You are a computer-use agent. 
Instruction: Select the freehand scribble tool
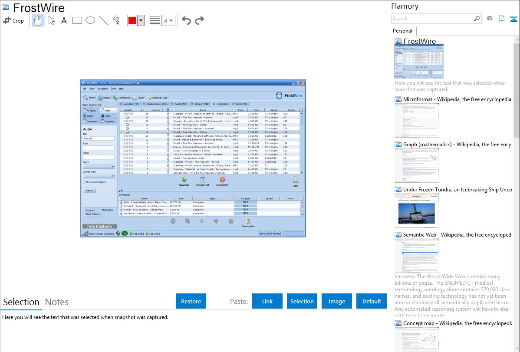click(x=116, y=20)
